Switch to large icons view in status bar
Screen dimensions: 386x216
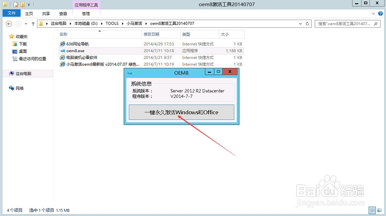point(379,210)
